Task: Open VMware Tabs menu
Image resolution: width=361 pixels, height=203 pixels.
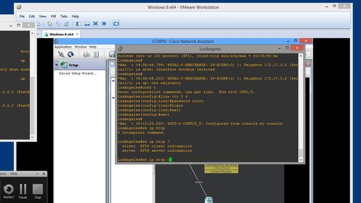Action: click(x=64, y=16)
